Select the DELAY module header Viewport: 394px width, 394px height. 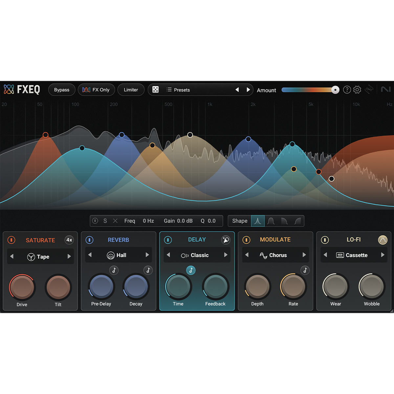[x=197, y=239]
